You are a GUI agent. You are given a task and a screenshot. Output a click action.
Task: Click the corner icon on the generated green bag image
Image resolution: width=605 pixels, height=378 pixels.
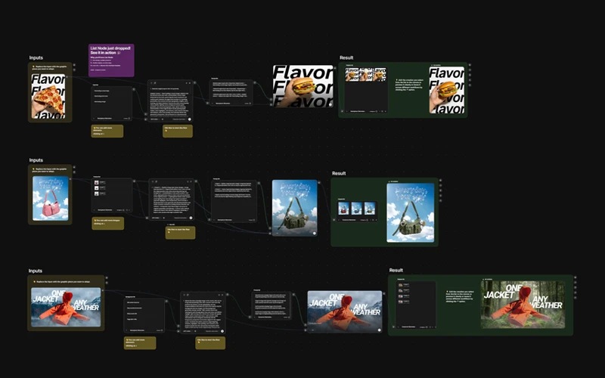(314, 233)
